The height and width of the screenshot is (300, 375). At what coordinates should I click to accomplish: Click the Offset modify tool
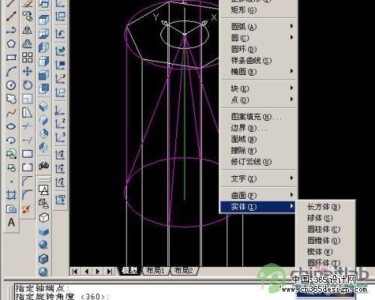[27, 43]
